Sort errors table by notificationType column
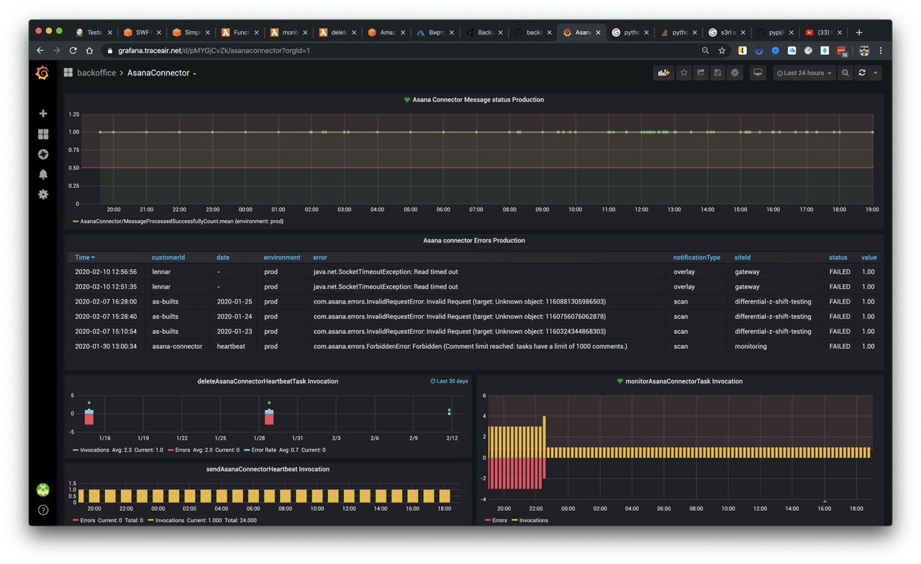The height and width of the screenshot is (564, 921). click(x=697, y=258)
